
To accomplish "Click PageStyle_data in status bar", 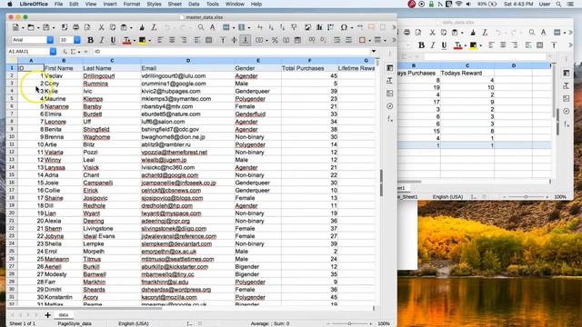I will pyautogui.click(x=75, y=323).
